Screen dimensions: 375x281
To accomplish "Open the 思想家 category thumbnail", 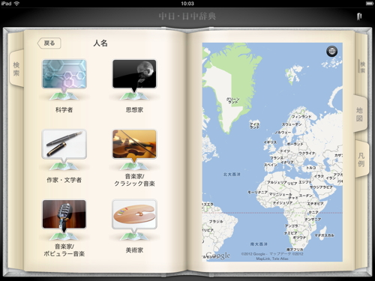I will pos(134,74).
